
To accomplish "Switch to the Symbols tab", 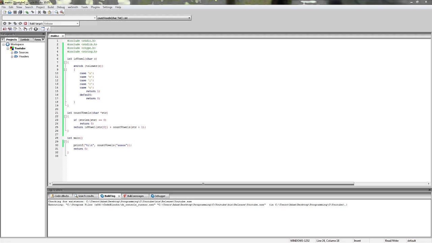I will 25,39.
